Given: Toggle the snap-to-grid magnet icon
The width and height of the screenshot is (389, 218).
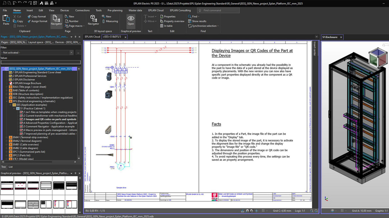Looking at the screenshot, I should (x=252, y=211).
